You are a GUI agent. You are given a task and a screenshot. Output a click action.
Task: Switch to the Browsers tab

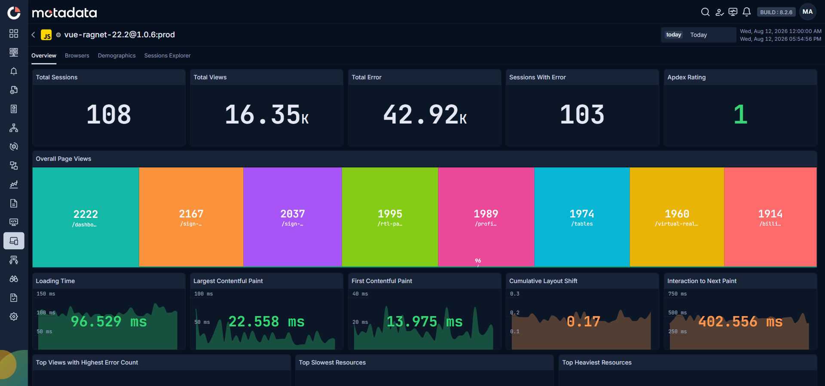77,56
